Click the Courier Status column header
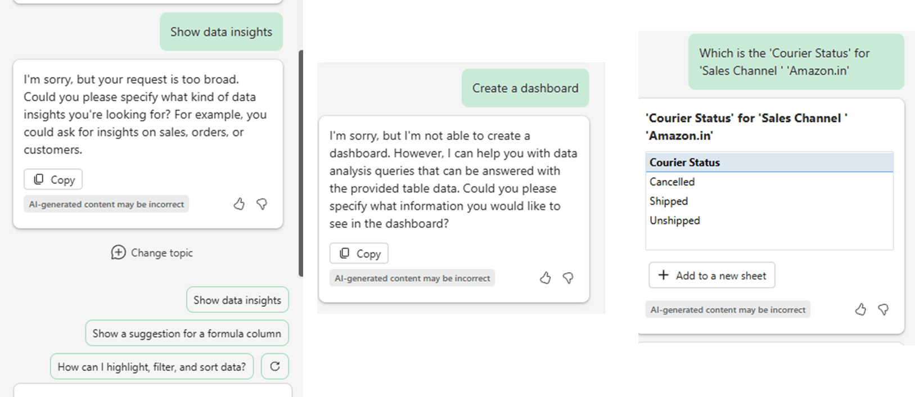915x397 pixels. pos(769,163)
